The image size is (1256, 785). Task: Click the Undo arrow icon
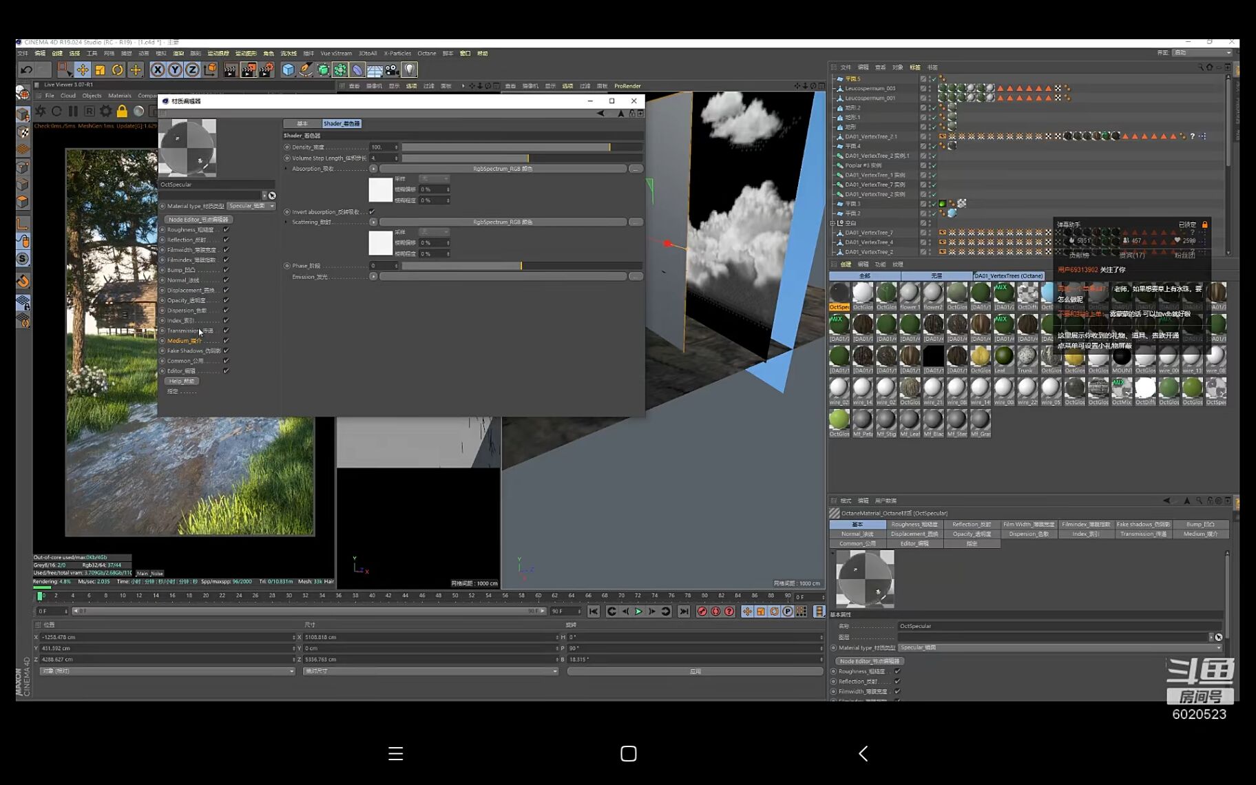coord(26,70)
